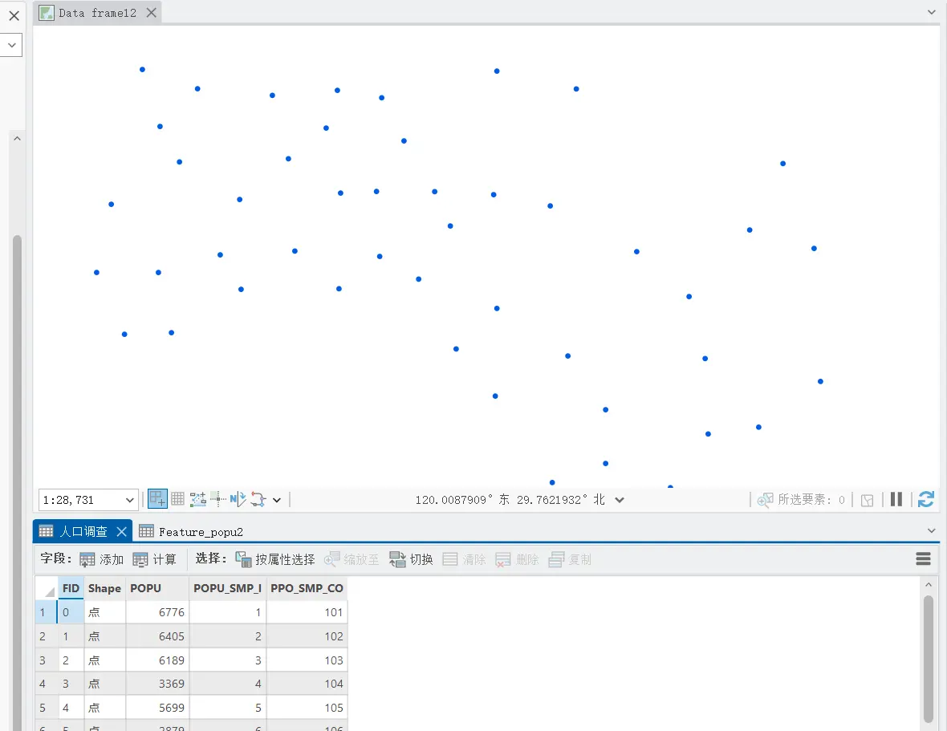Click the inference/alignment guide icon

click(217, 499)
